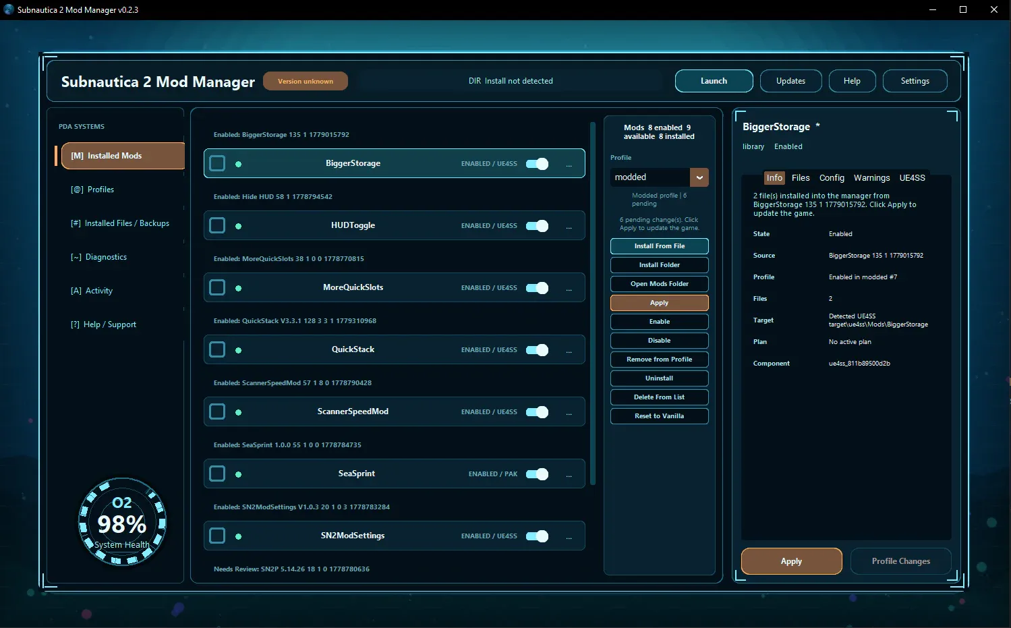Open the QuickStack row's ellipsis menu
Screen dimensions: 1011x628
(x=569, y=350)
